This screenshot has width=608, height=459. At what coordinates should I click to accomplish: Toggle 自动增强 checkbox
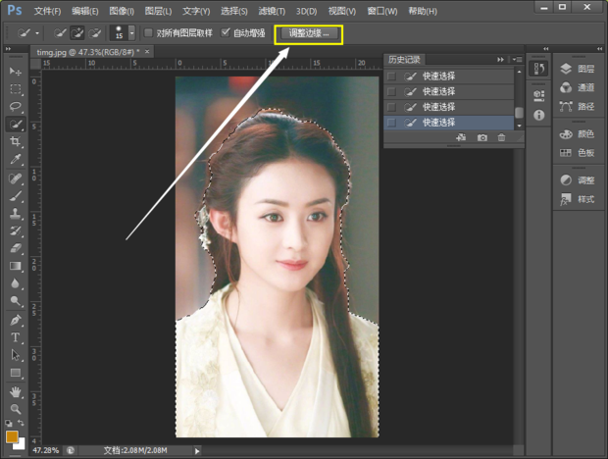click(226, 33)
